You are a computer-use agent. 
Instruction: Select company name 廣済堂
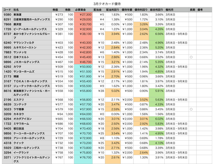click(17, 24)
